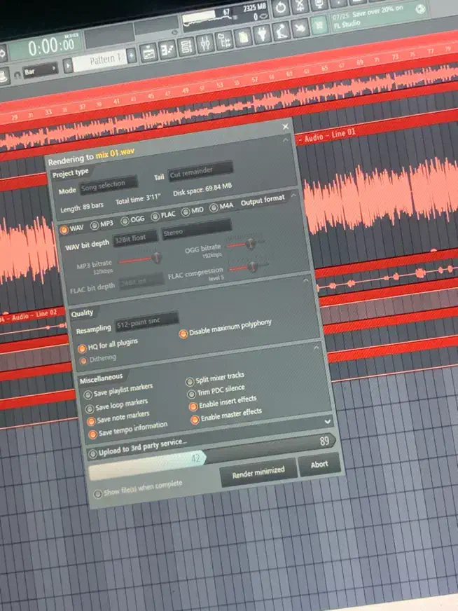The width and height of the screenshot is (458, 611).
Task: Open the Playlist view icon
Action: [148, 53]
